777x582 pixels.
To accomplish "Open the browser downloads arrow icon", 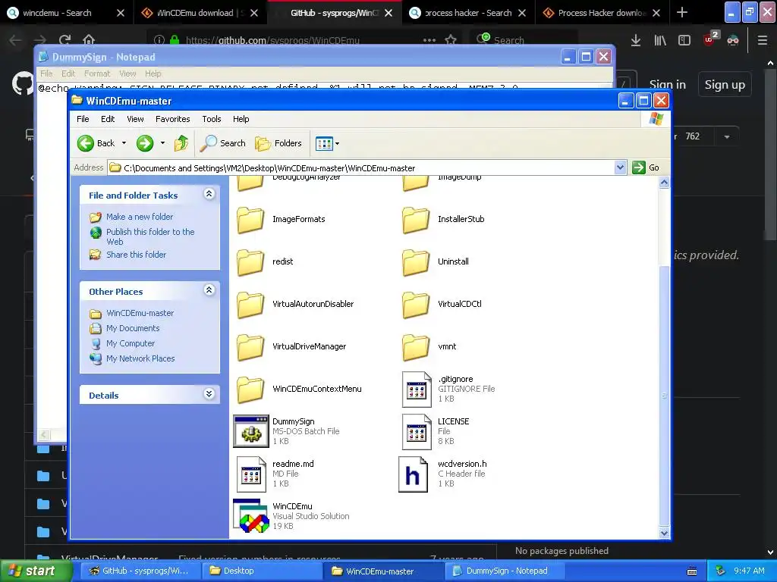I will (x=636, y=40).
